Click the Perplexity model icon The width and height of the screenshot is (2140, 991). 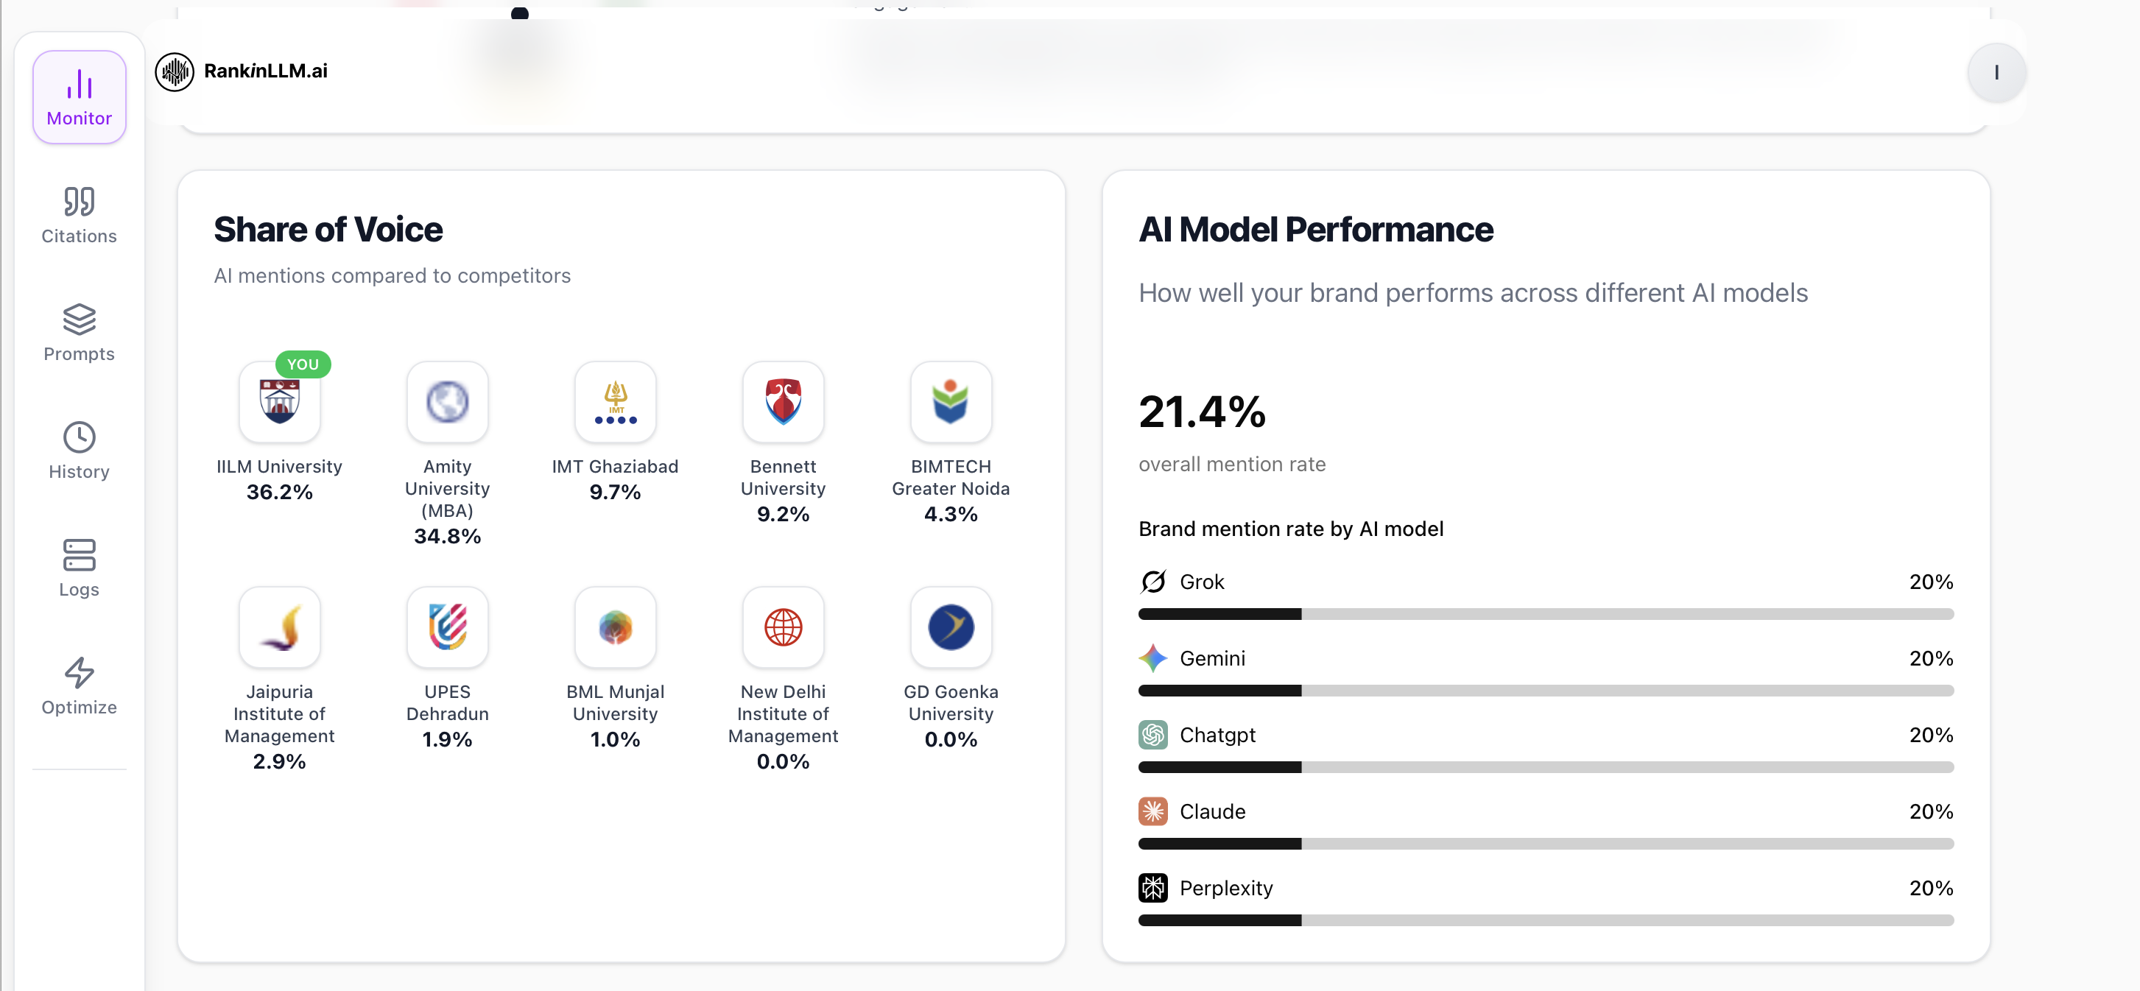point(1152,887)
